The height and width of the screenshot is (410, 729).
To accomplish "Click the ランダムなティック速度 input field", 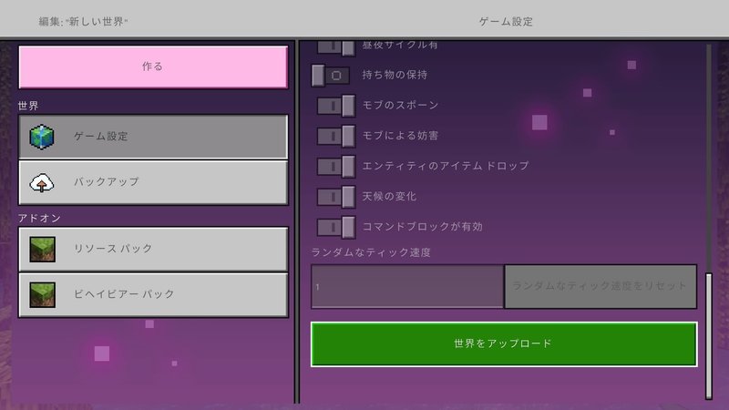I will [x=407, y=286].
